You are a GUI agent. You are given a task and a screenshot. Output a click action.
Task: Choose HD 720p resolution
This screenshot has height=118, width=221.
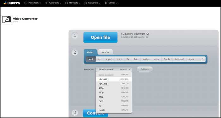(114, 84)
